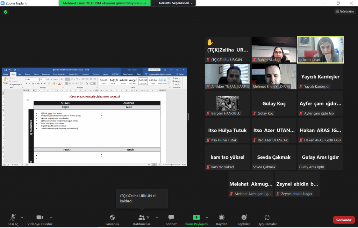Unmute microphone with Sesi aç
Image resolution: width=358 pixels, height=228 pixels.
[13, 218]
